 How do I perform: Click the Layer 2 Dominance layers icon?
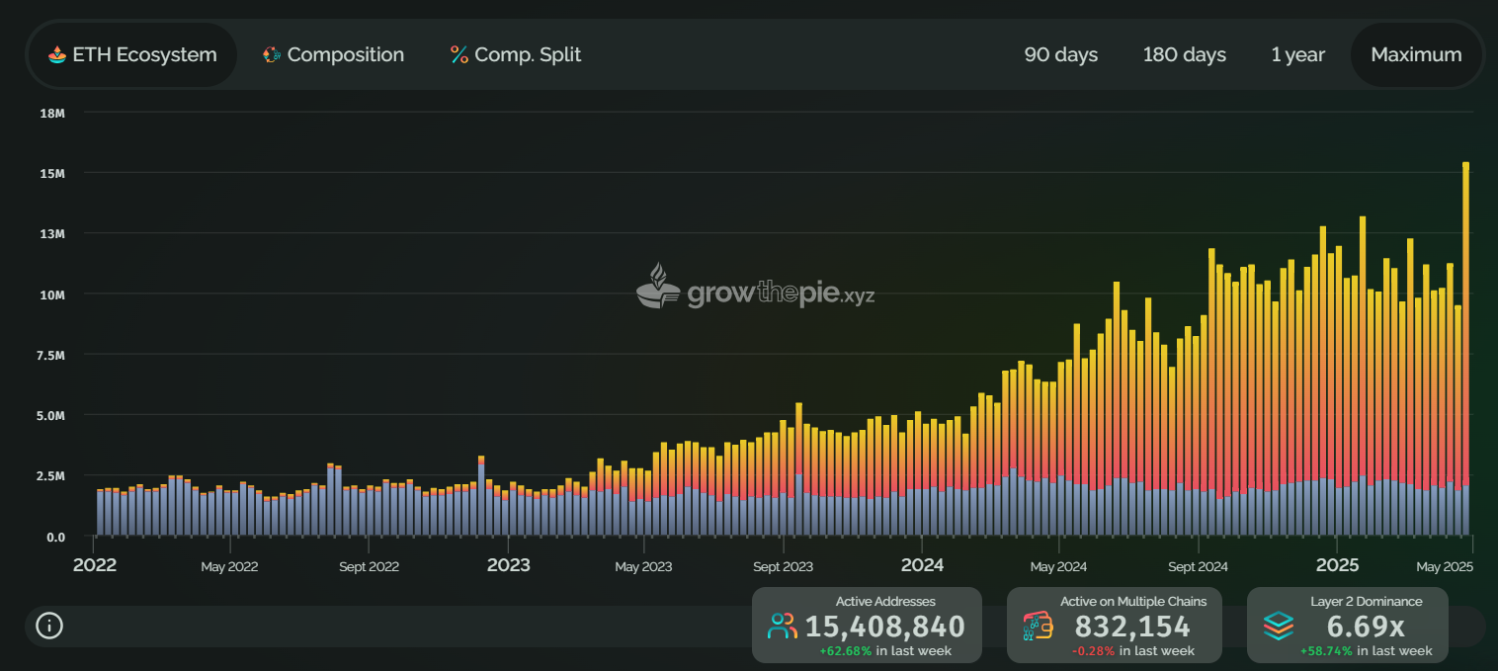(x=1279, y=626)
